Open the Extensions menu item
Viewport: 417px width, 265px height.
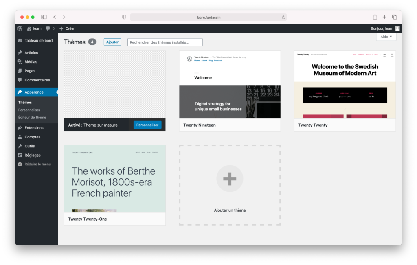pos(36,128)
